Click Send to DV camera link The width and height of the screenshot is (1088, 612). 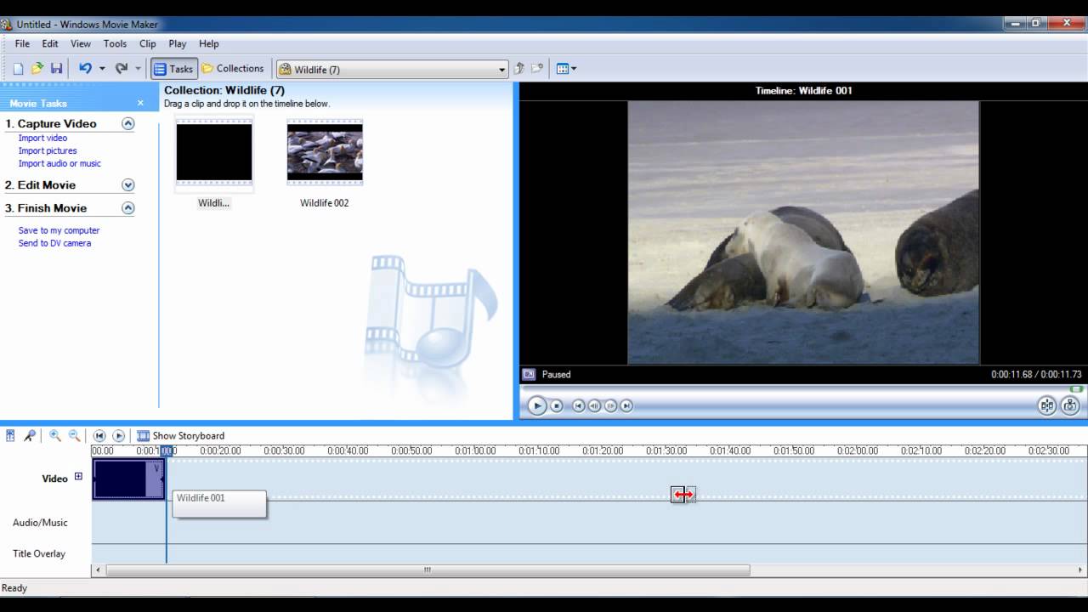coord(54,243)
